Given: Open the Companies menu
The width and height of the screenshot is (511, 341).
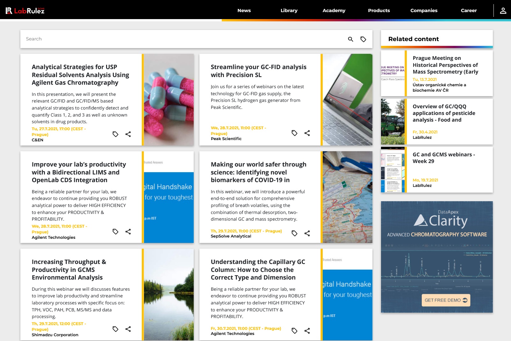Looking at the screenshot, I should (424, 11).
